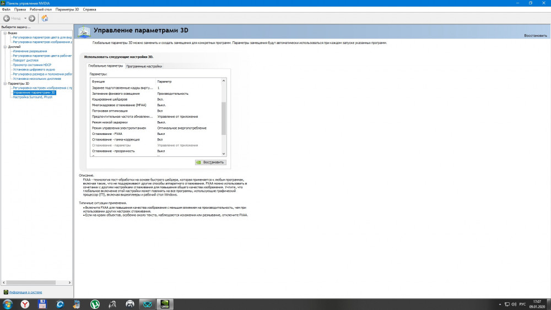Click the task tree scroll-left arrow
Screen dimensions: 551x310
click(x=3, y=282)
